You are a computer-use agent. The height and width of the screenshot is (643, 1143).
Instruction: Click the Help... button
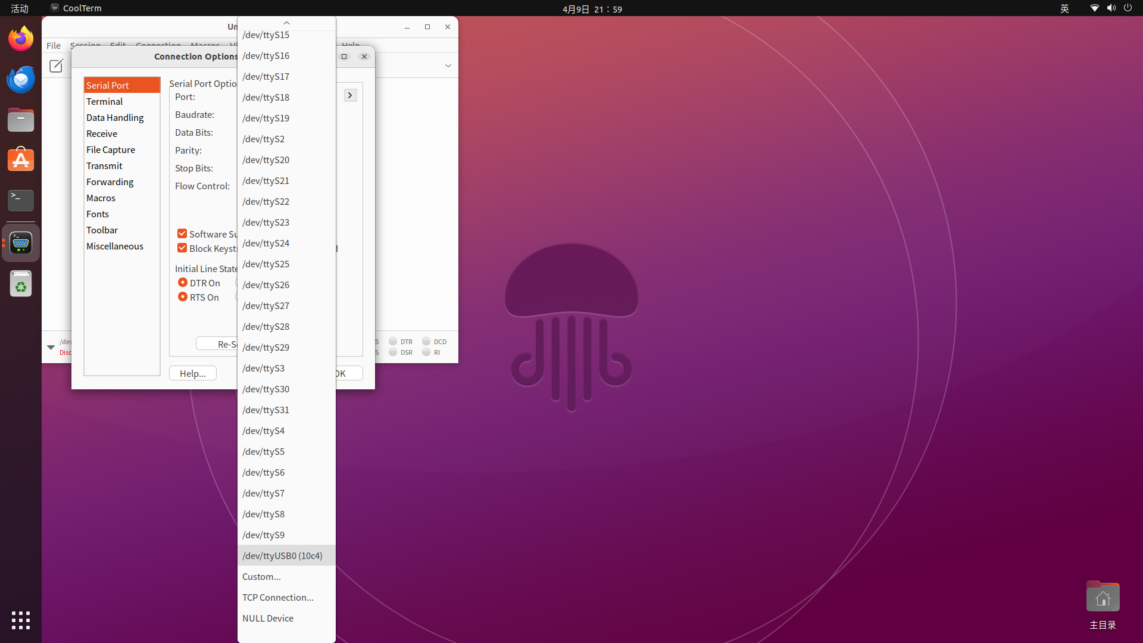[192, 373]
